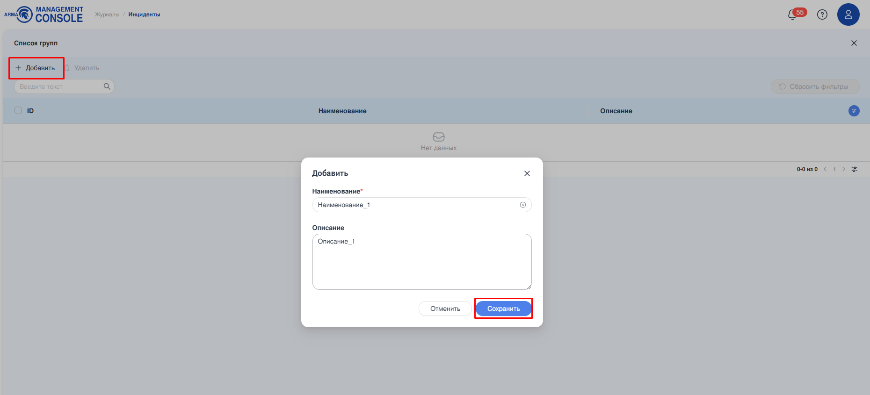This screenshot has height=395, width=870.
Task: Click the ARMA Management Console logo
Action: point(44,14)
